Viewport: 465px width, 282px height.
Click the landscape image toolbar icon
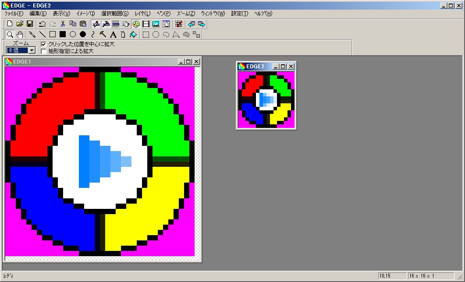[x=156, y=24]
